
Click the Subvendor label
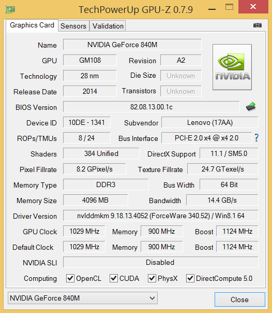click(141, 123)
